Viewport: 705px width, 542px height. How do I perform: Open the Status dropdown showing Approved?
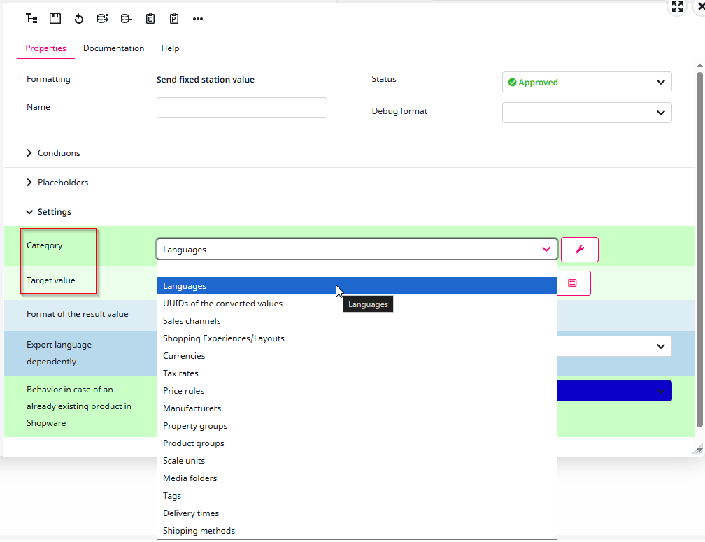(586, 82)
